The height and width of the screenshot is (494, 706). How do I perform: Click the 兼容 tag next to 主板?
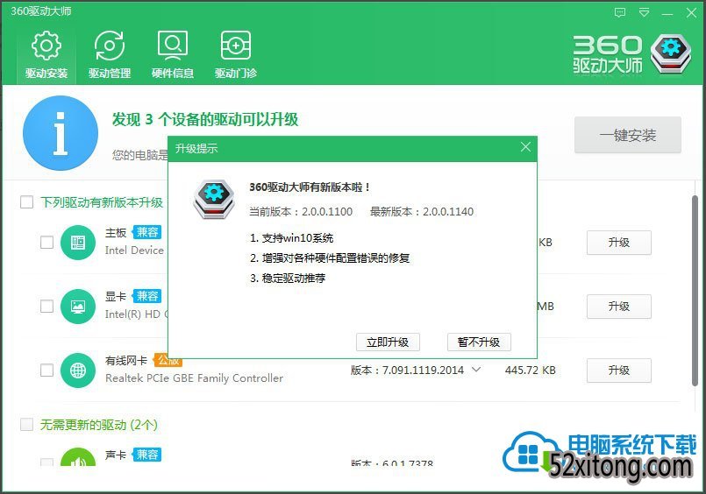coord(146,232)
